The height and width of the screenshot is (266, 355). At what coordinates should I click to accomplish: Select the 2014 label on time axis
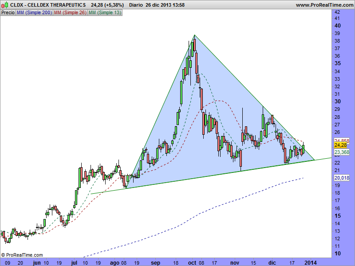tap(311, 263)
